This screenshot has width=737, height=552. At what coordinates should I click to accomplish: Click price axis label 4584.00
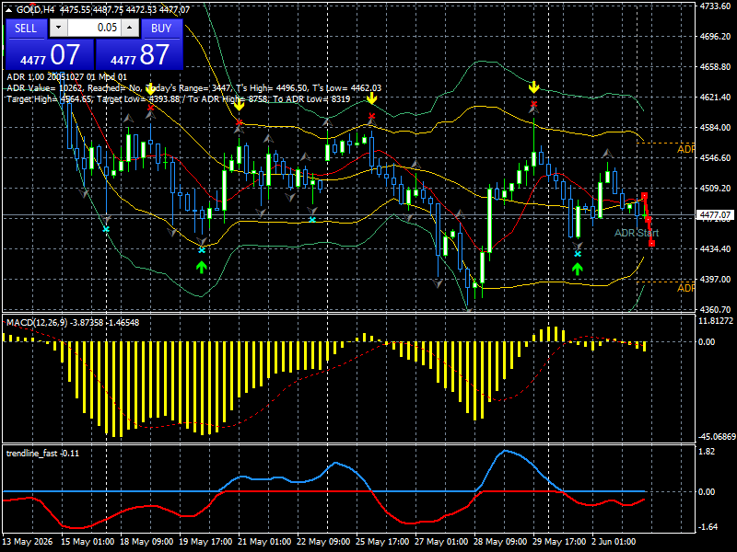715,127
